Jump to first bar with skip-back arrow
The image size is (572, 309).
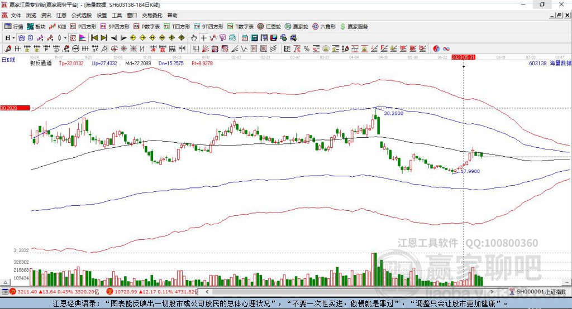point(94,38)
